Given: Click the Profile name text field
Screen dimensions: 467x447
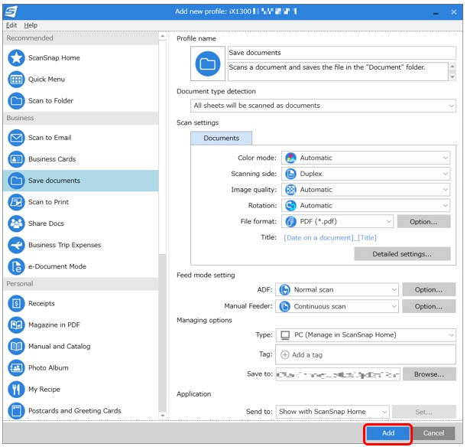Looking at the screenshot, I should 342,53.
